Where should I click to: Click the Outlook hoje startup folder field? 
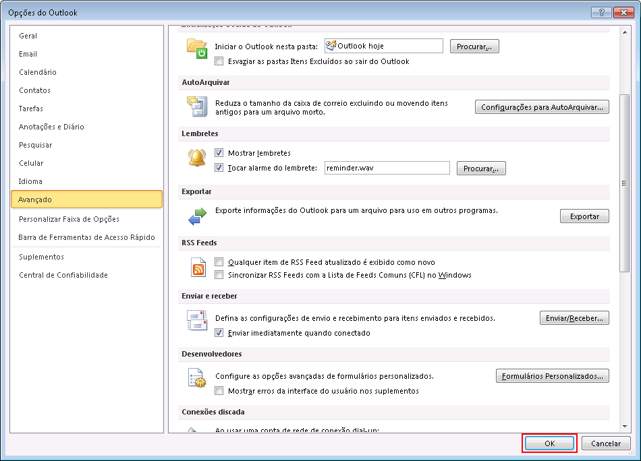coord(384,46)
